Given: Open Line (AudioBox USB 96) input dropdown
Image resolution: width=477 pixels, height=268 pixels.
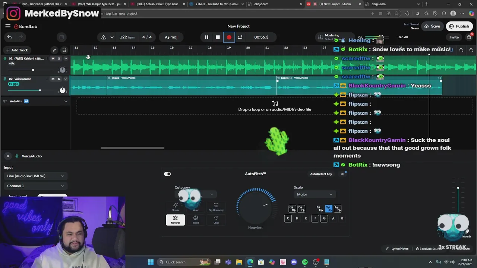Looking at the screenshot, I should tap(36, 176).
